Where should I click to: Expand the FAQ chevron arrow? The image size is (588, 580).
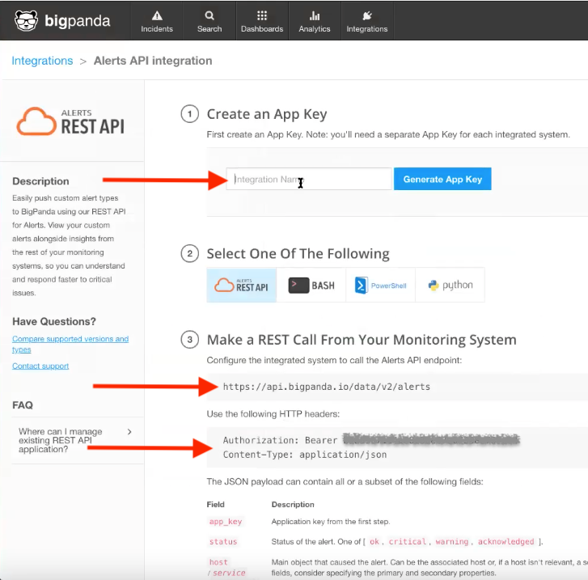coord(129,432)
